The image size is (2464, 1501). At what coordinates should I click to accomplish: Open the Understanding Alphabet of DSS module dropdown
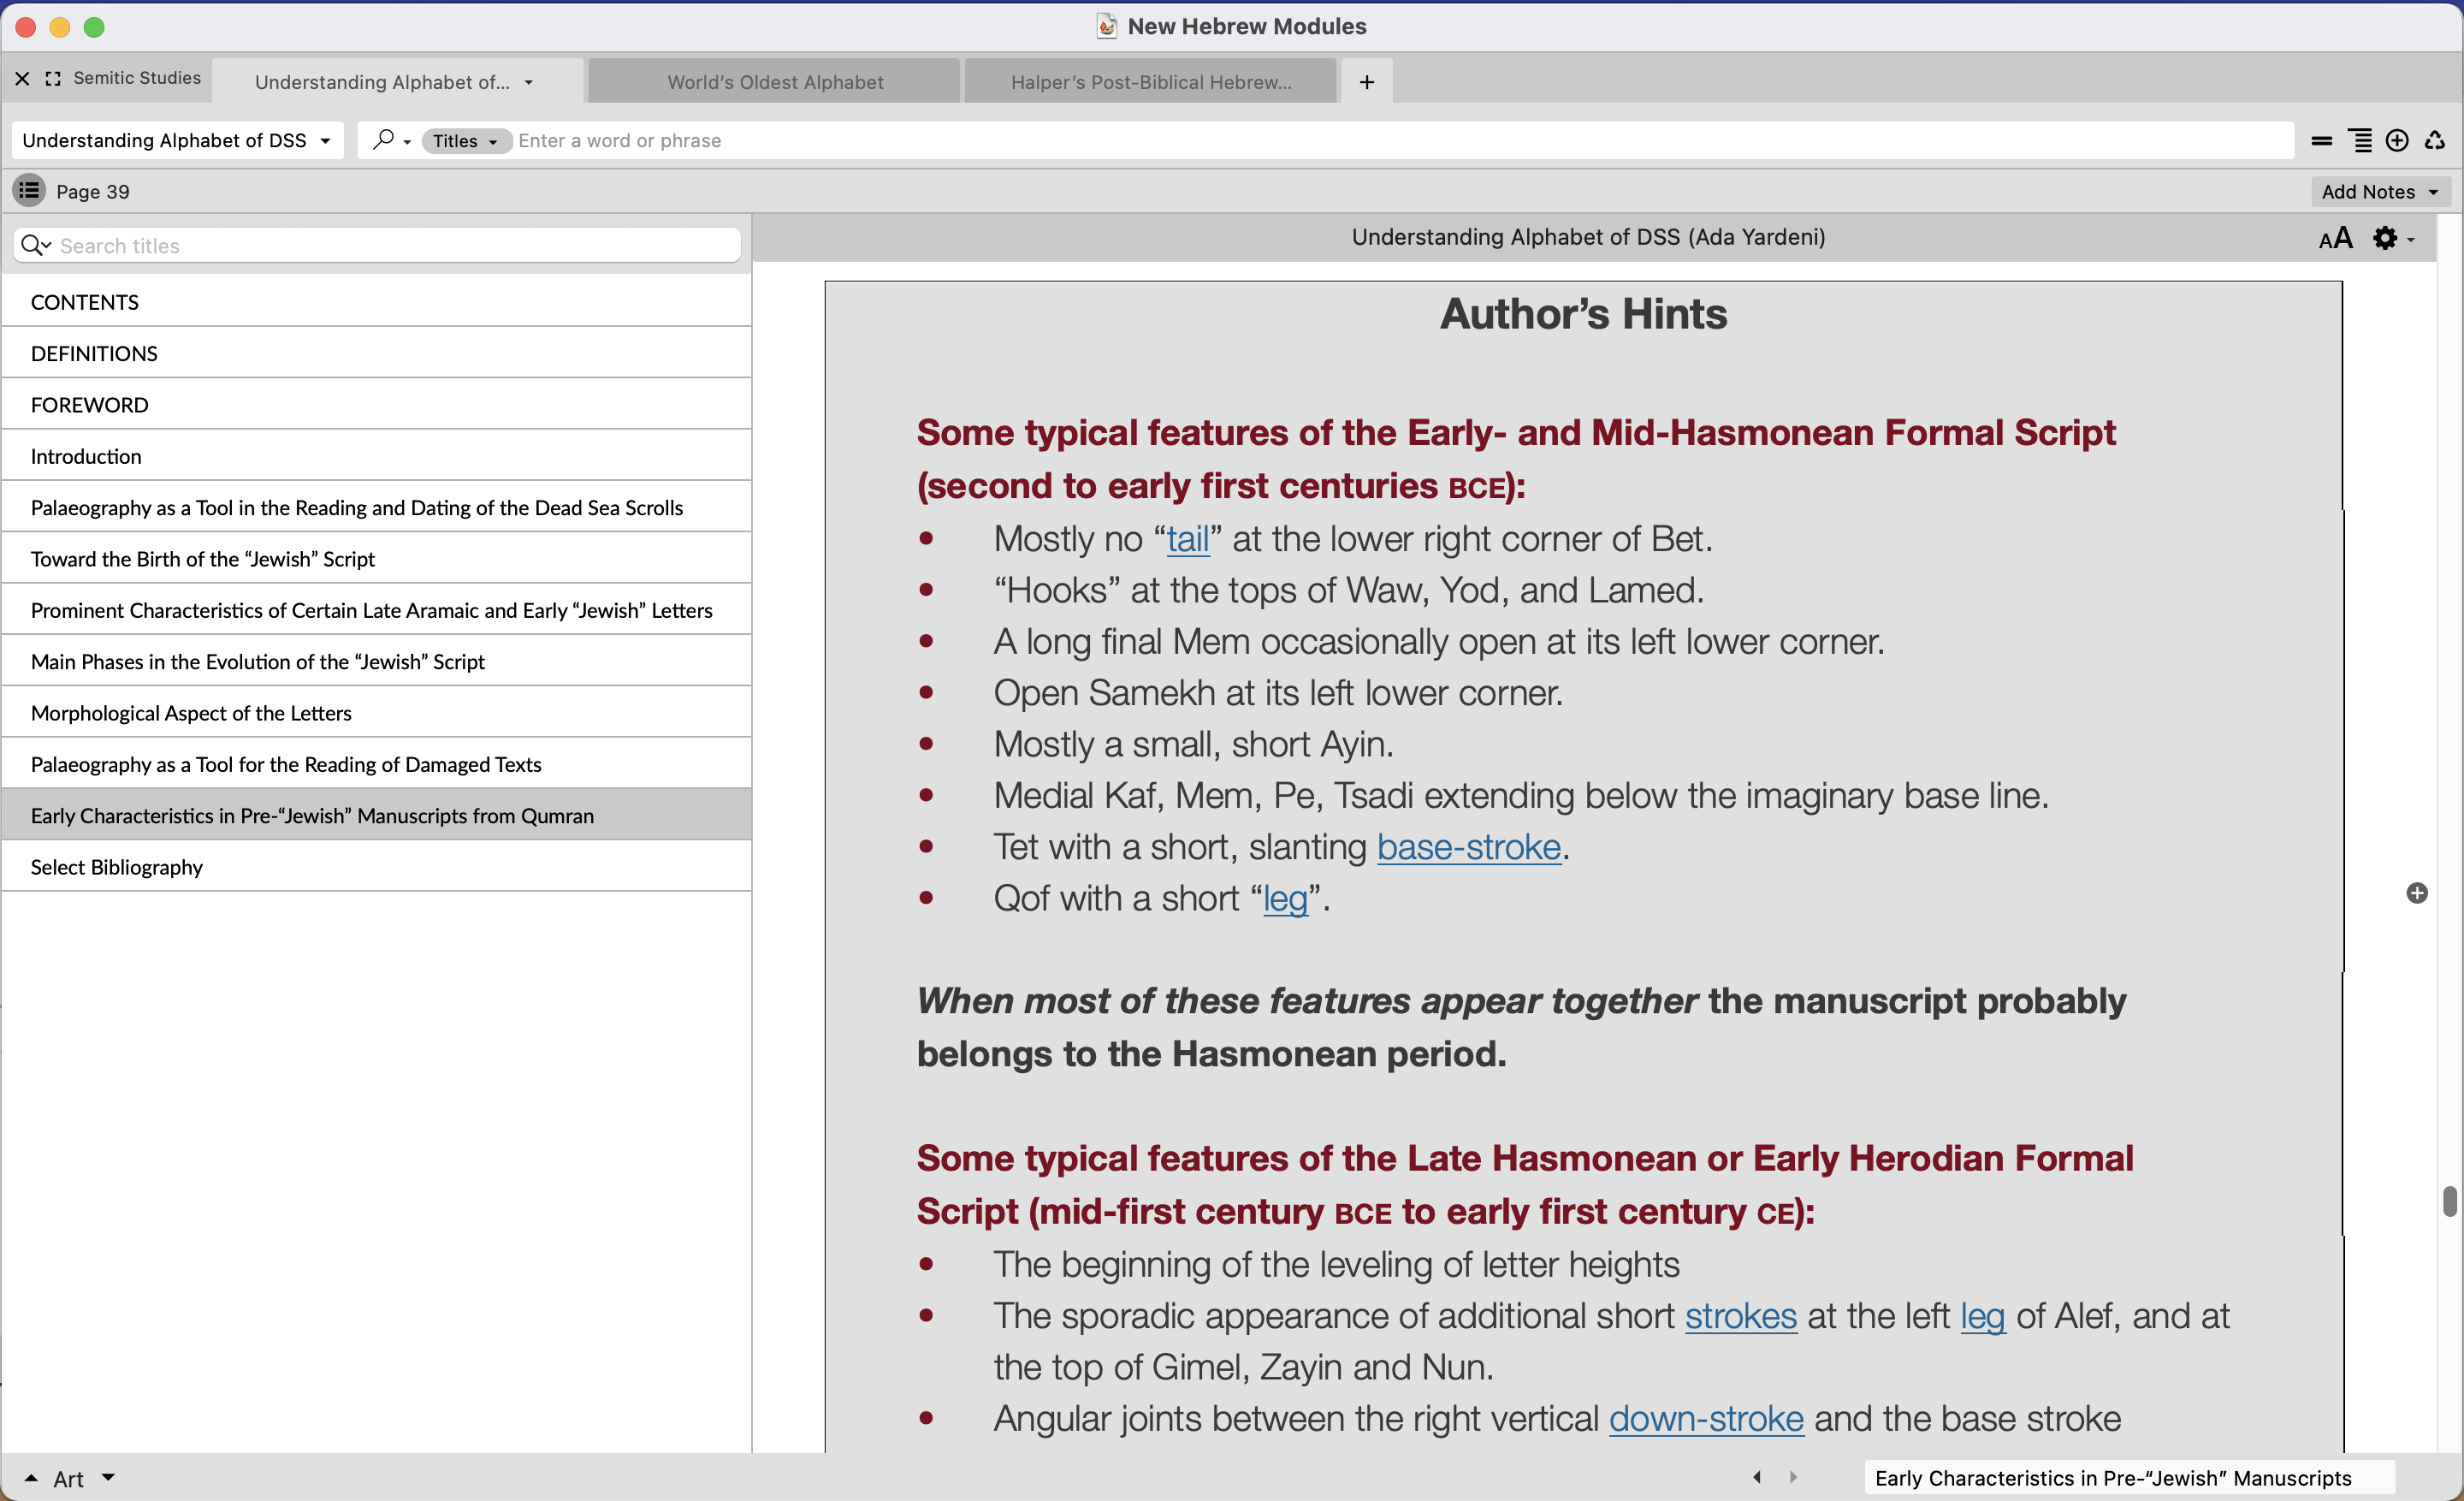176,141
